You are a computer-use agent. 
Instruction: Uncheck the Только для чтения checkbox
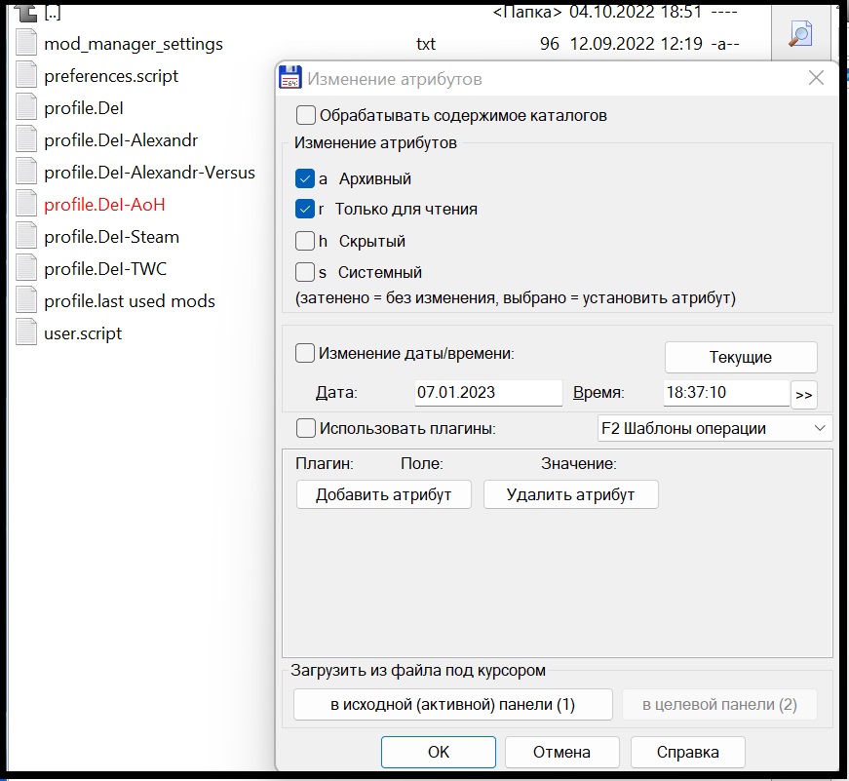tap(304, 210)
